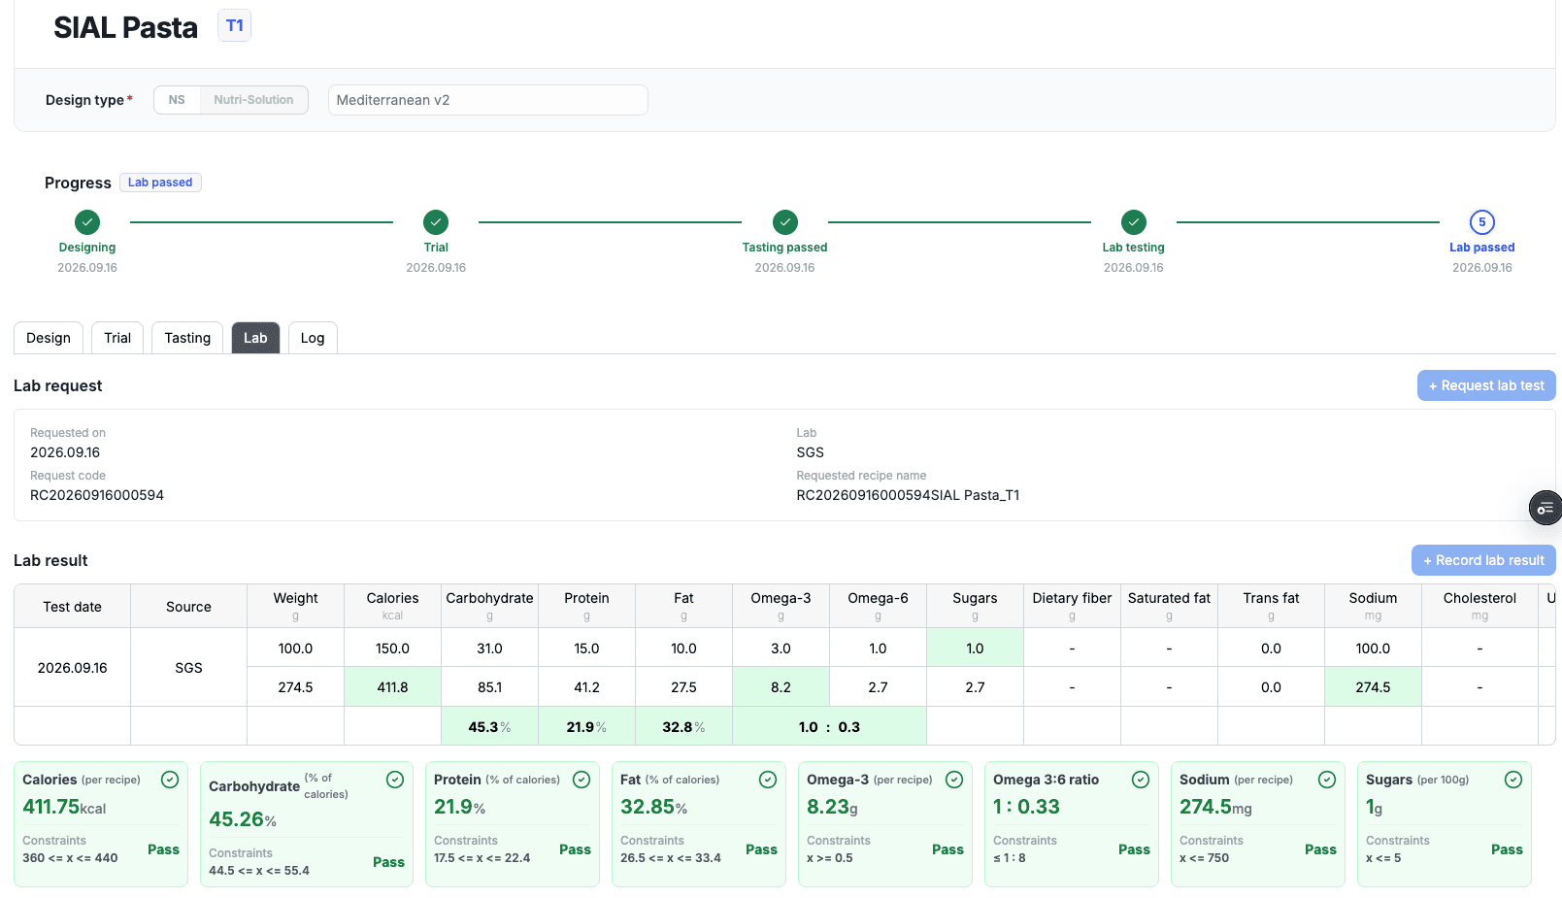Switch to the Trial tab

(x=117, y=338)
